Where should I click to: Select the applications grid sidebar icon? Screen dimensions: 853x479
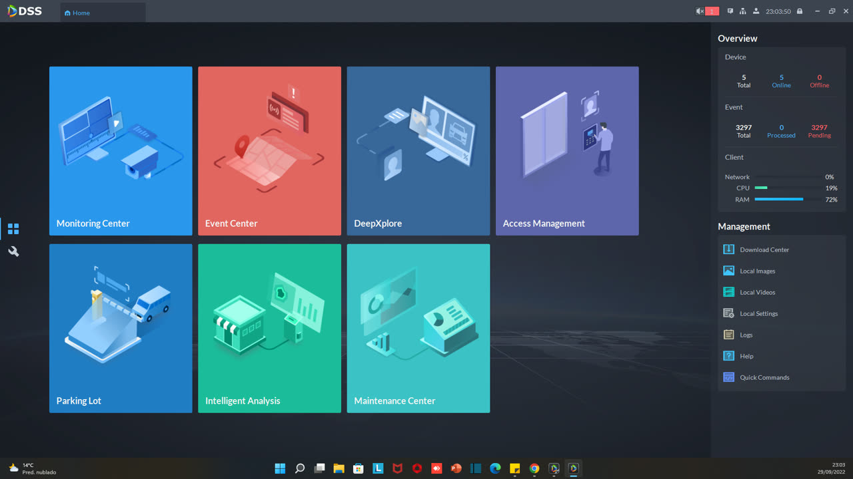point(13,229)
